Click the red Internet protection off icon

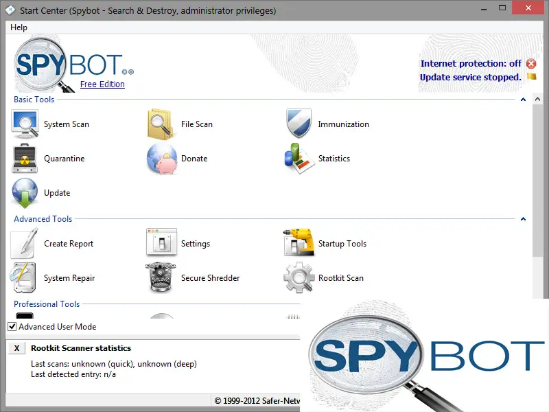click(531, 63)
